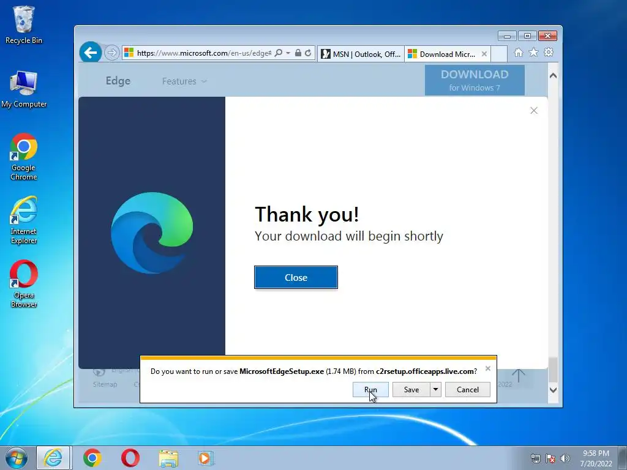Viewport: 627px width, 470px height.
Task: Click the search magnifier in address bar
Action: pyautogui.click(x=279, y=53)
